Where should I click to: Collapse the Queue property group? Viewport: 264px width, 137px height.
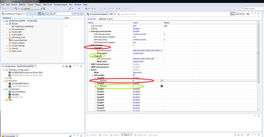[x=89, y=70]
